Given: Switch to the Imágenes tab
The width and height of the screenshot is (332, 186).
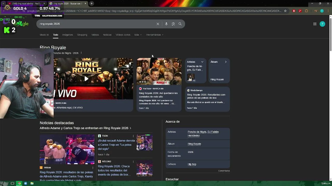Looking at the screenshot, I should pyautogui.click(x=67, y=35).
